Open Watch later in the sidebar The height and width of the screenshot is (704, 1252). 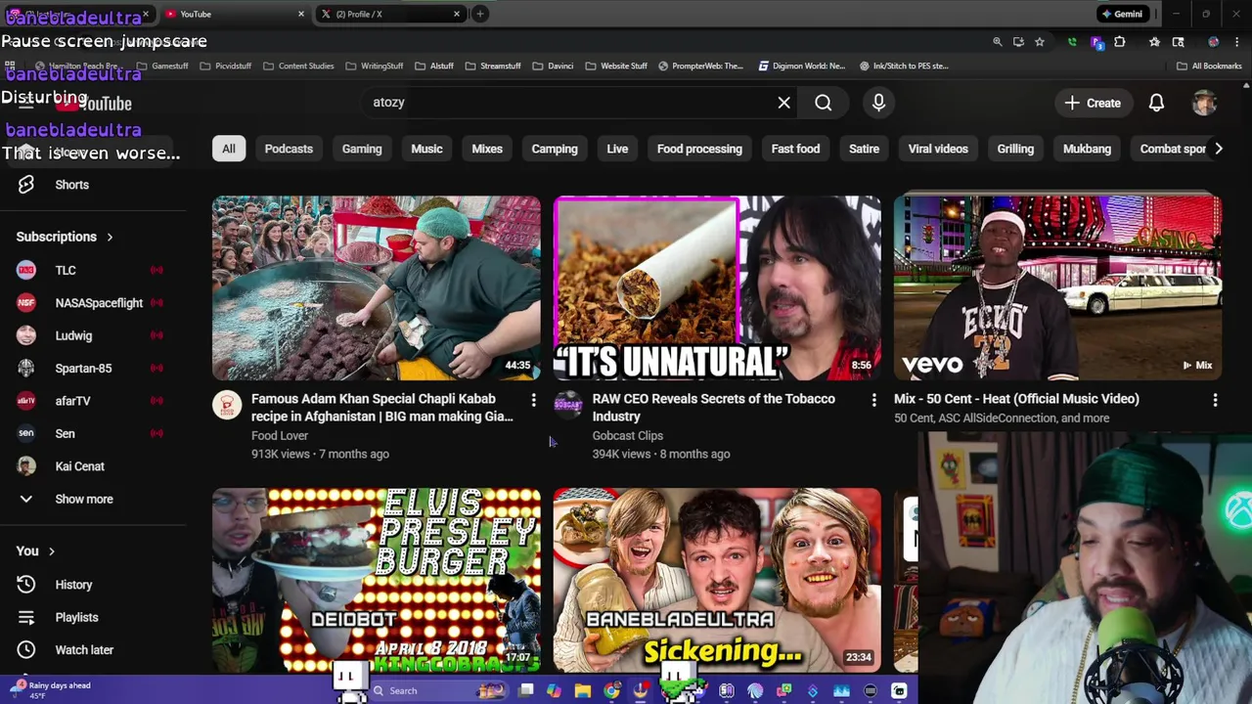84,650
